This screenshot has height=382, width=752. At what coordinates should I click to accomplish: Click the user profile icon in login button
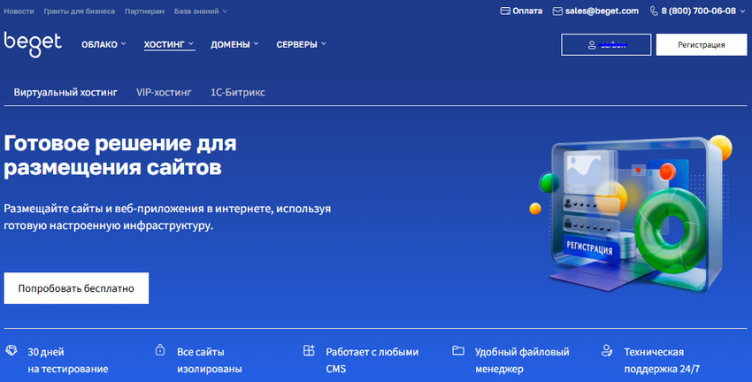coord(592,45)
